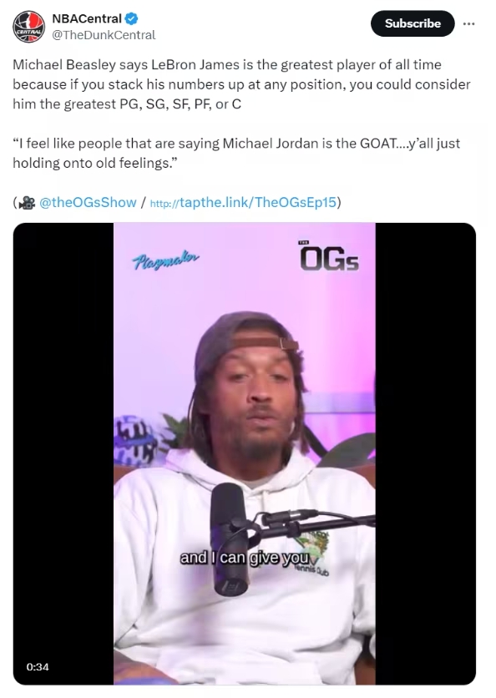Click the tweet text about LeBron James
The height and width of the screenshot is (698, 496).
point(241,84)
